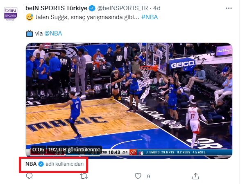Retweet this post via the arrows icon
This screenshot has height=184, width=245.
84,176
